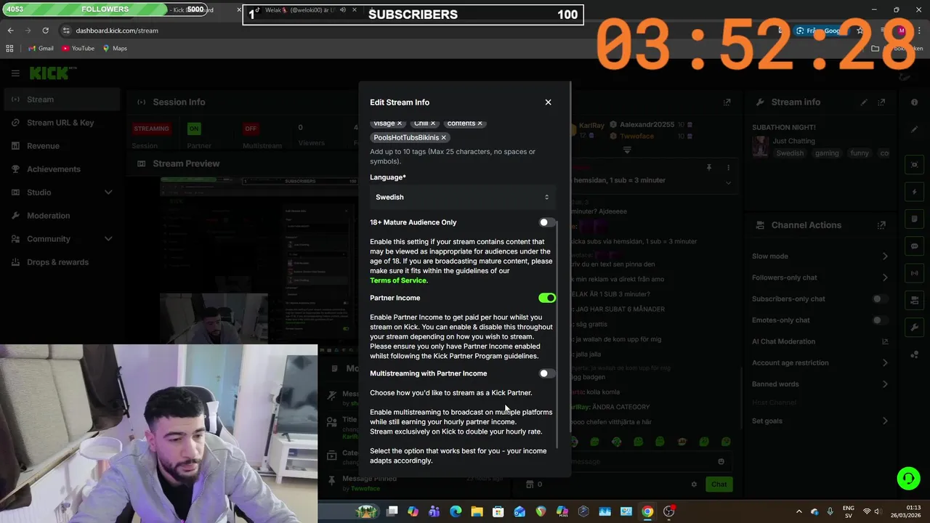Toggle Emotes-only chat
Image resolution: width=930 pixels, height=523 pixels.
[x=881, y=320]
